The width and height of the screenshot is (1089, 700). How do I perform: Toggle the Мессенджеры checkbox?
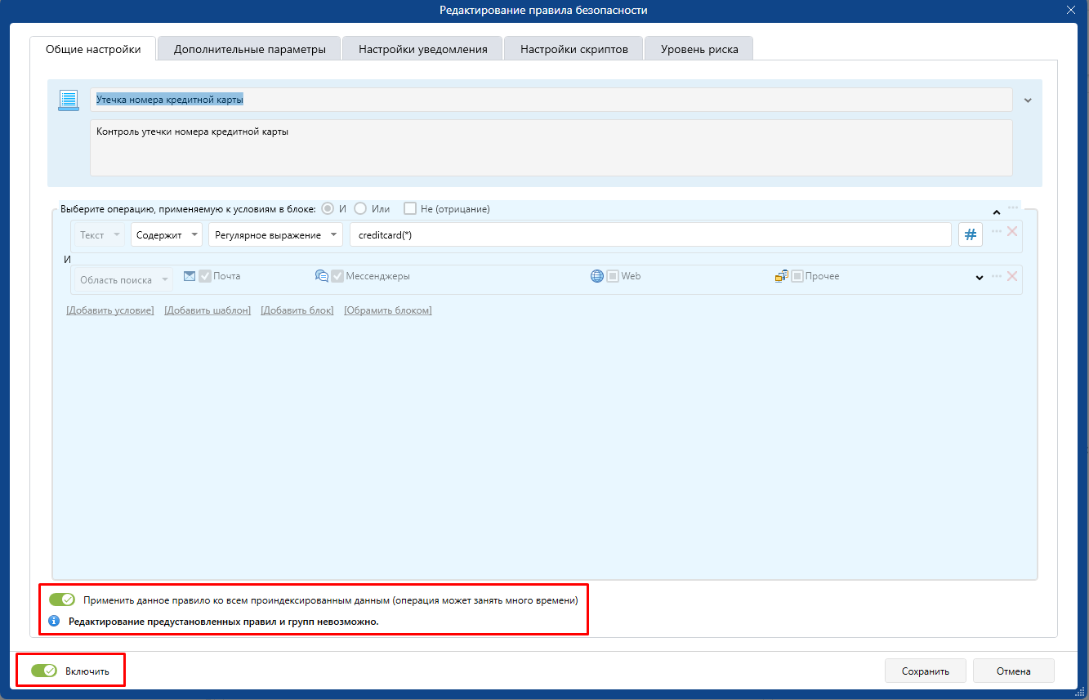(337, 276)
